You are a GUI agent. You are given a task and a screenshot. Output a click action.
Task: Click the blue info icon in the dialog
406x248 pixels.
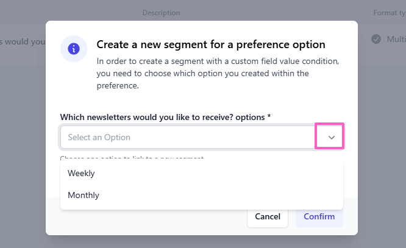(x=74, y=49)
